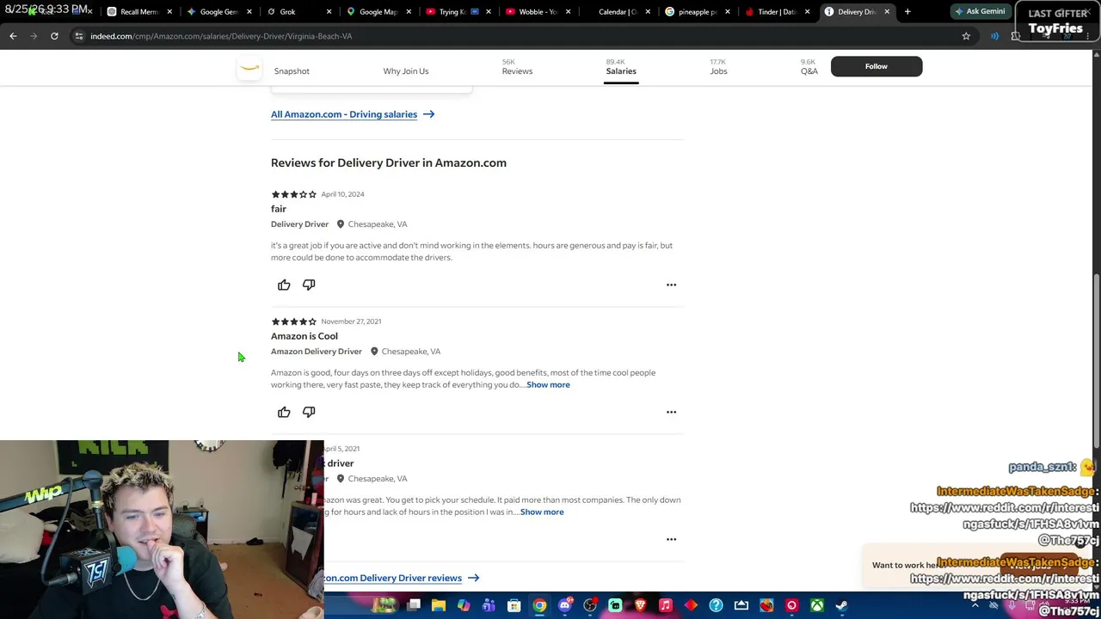Open the Get Help app in taskbar
Screen dimensions: 1101x619
pos(716,606)
